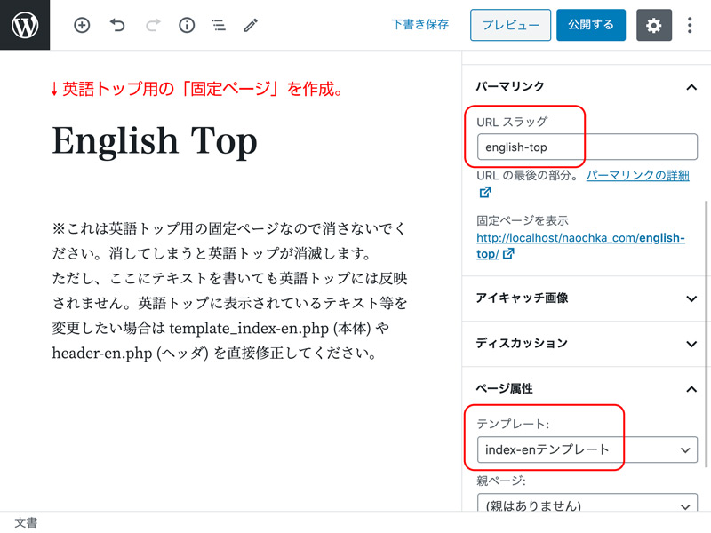Show content structure info icon
The image size is (711, 533).
[187, 26]
